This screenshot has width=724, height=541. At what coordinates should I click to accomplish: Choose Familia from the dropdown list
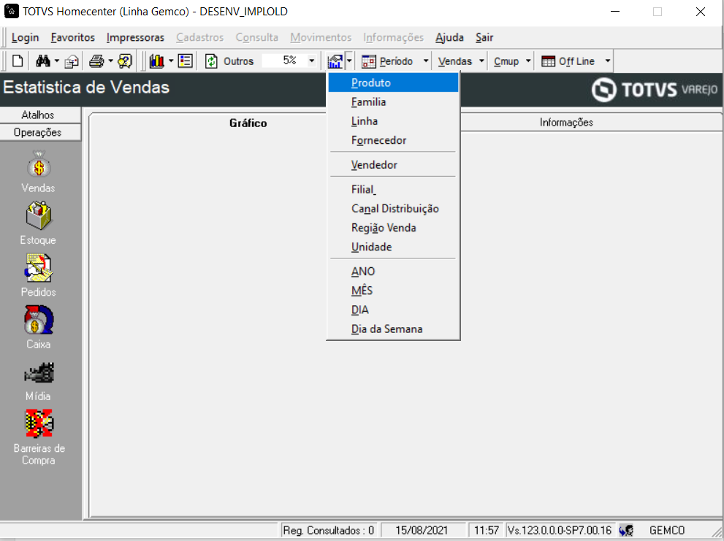click(x=393, y=102)
